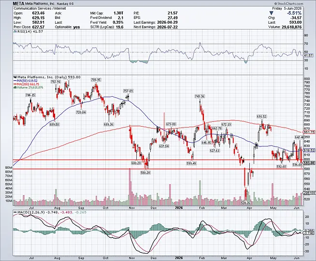The width and height of the screenshot is (316, 261).
Task: Click the Volume 29,618,876 legend entry
Action: (29, 87)
